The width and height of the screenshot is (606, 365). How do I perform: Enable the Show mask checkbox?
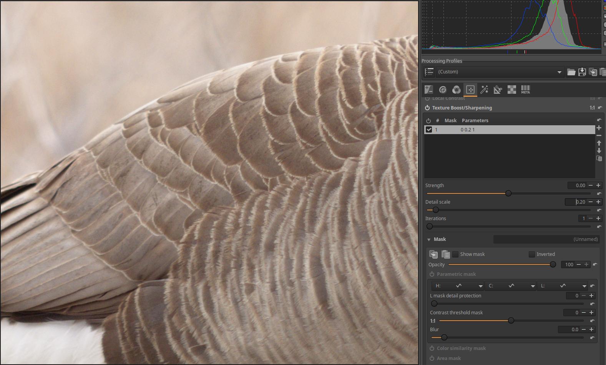click(x=455, y=254)
